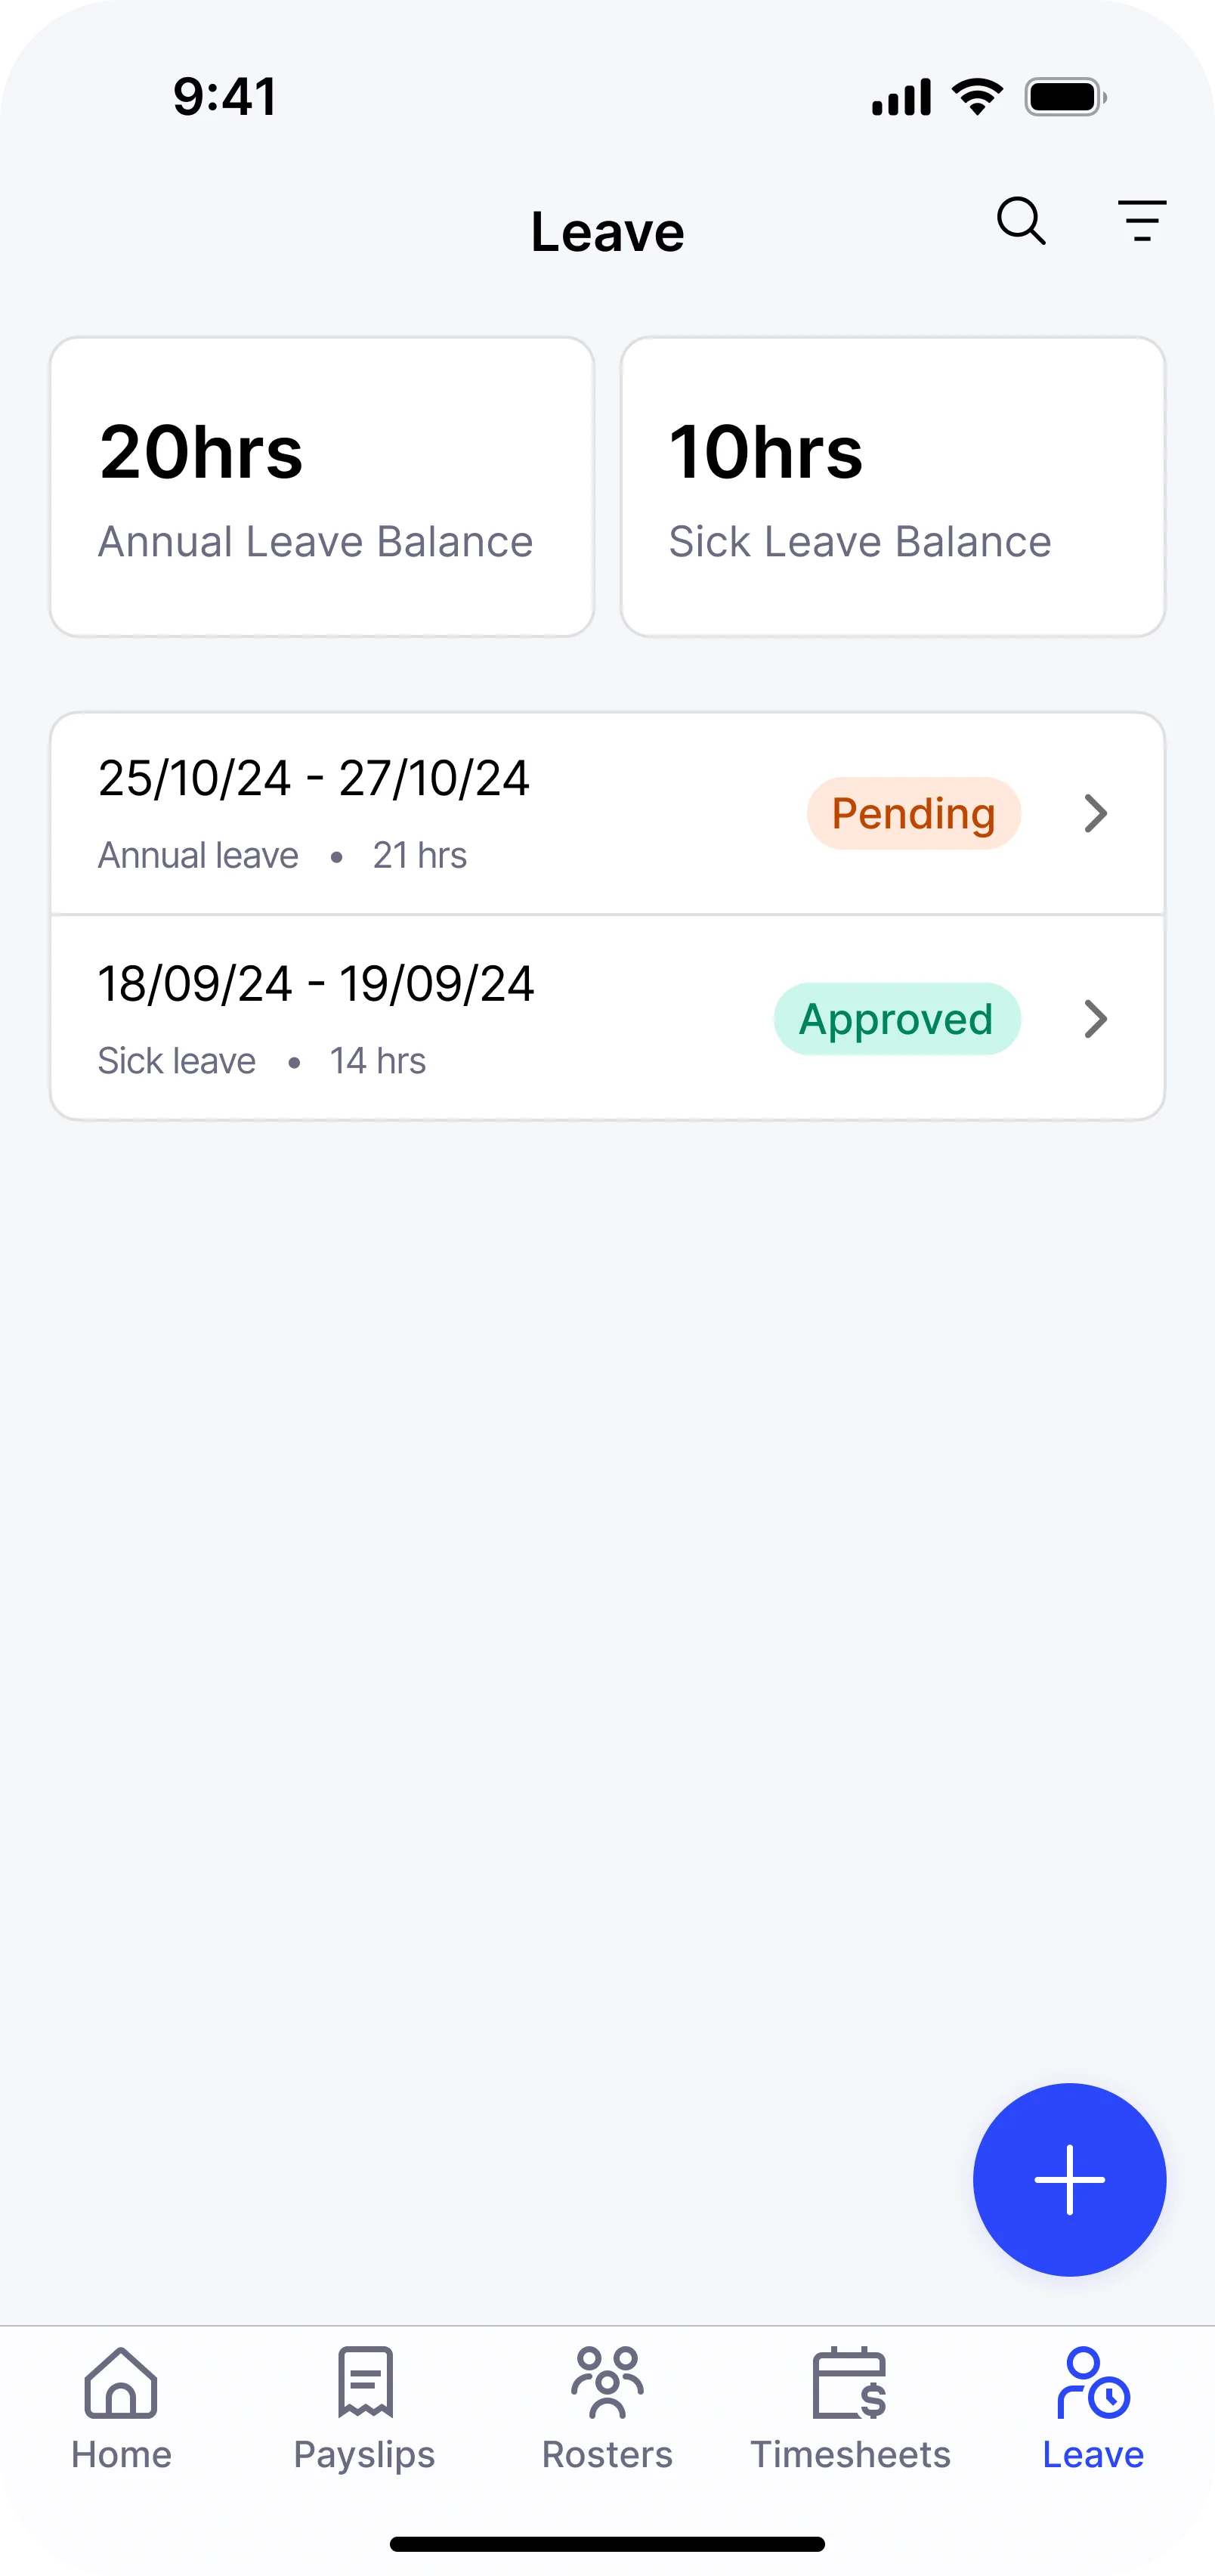Tap the Approved status badge
This screenshot has height=2576, width=1215.
[x=896, y=1019]
